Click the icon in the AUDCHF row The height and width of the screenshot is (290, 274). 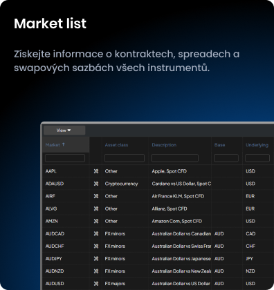pyautogui.click(x=96, y=246)
